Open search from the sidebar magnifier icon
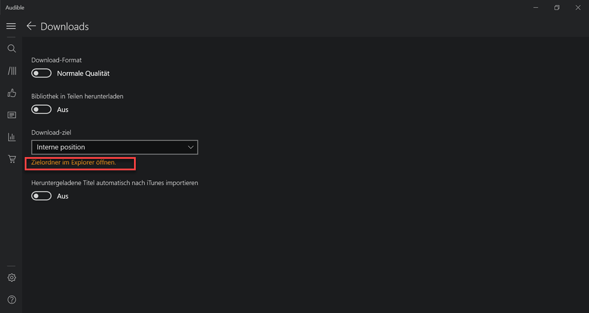The width and height of the screenshot is (589, 313). tap(11, 49)
